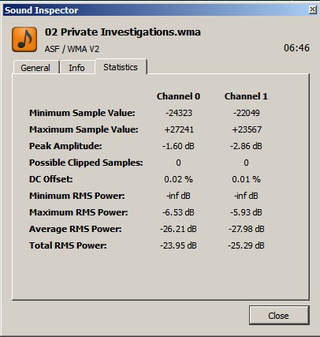The image size is (320, 337).
Task: Click the Channel 1 column header
Action: [246, 96]
